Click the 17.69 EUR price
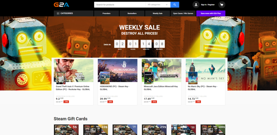The image size is (277, 135). (x=149, y=99)
